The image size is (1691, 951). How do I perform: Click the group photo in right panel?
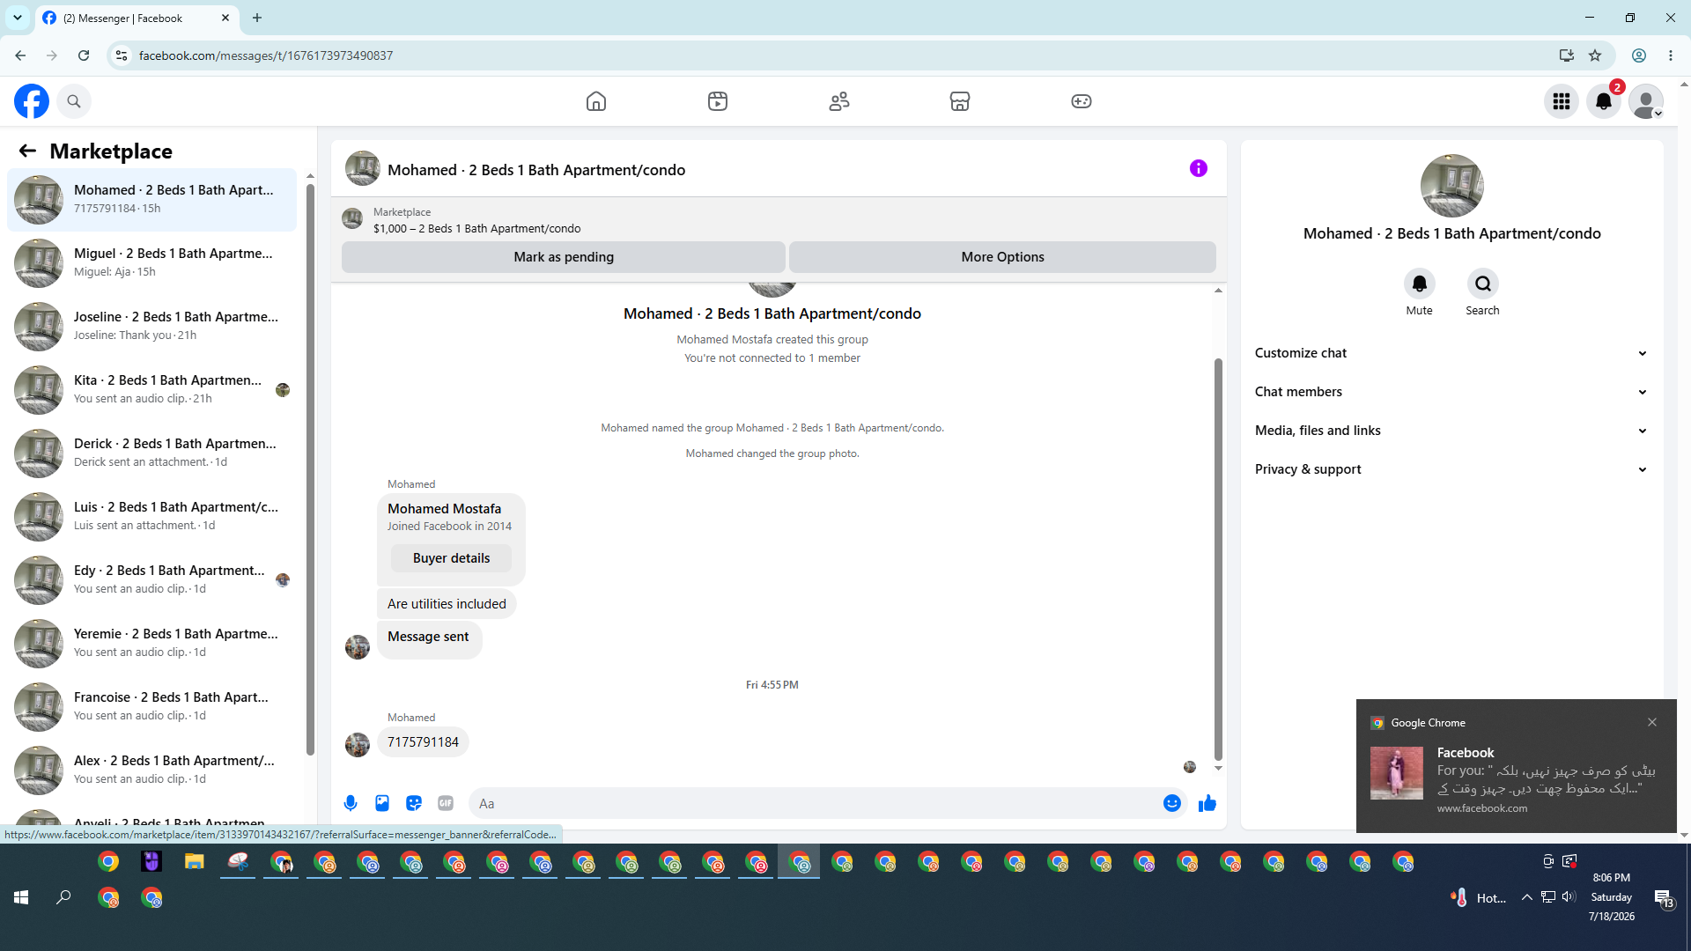tap(1452, 186)
